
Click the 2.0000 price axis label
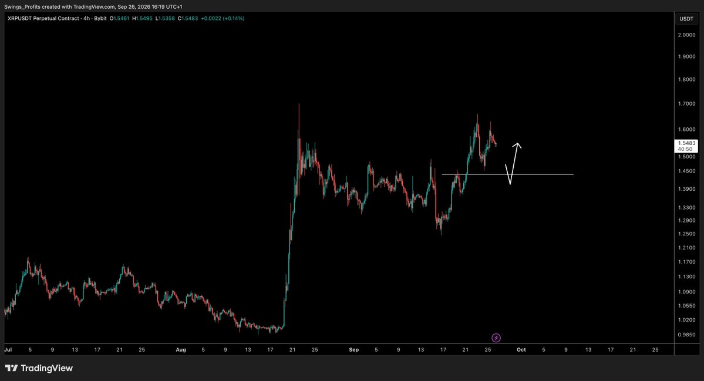686,35
